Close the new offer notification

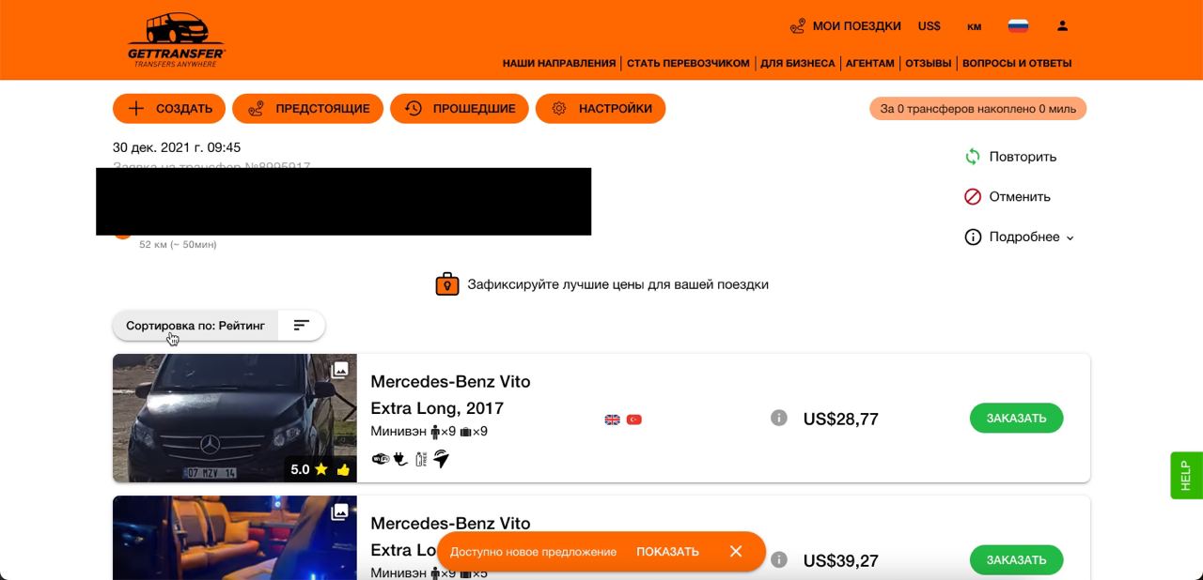(x=736, y=551)
